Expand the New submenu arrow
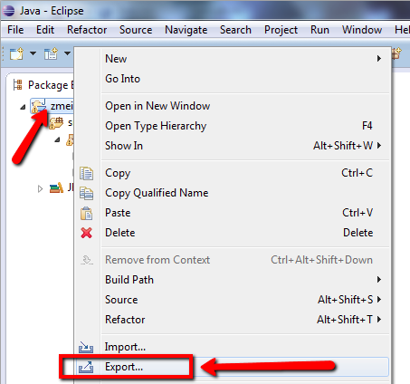The image size is (410, 384). pos(379,59)
